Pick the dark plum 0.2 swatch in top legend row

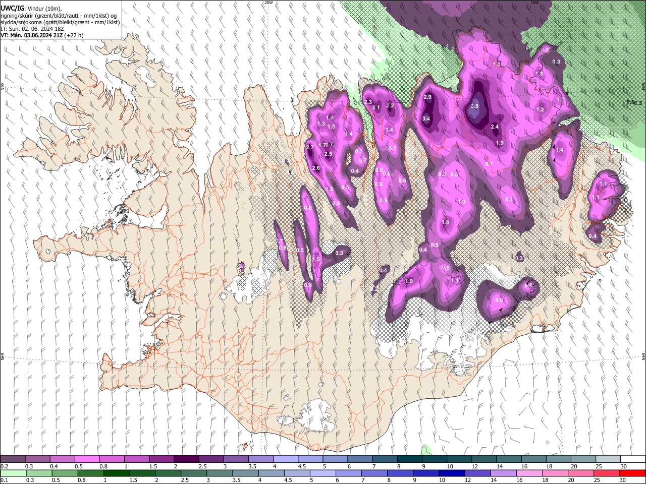tap(13, 459)
